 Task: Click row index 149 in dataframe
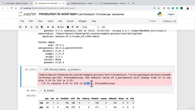[41, 103]
